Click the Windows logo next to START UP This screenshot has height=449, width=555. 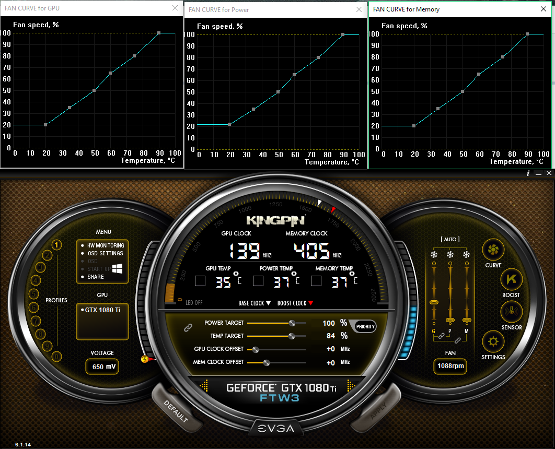117,269
